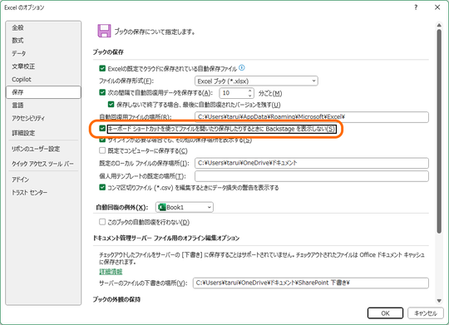Image resolution: width=449 pixels, height=325 pixels.
Task: Click the scrollbar up arrow
Action: (439, 26)
